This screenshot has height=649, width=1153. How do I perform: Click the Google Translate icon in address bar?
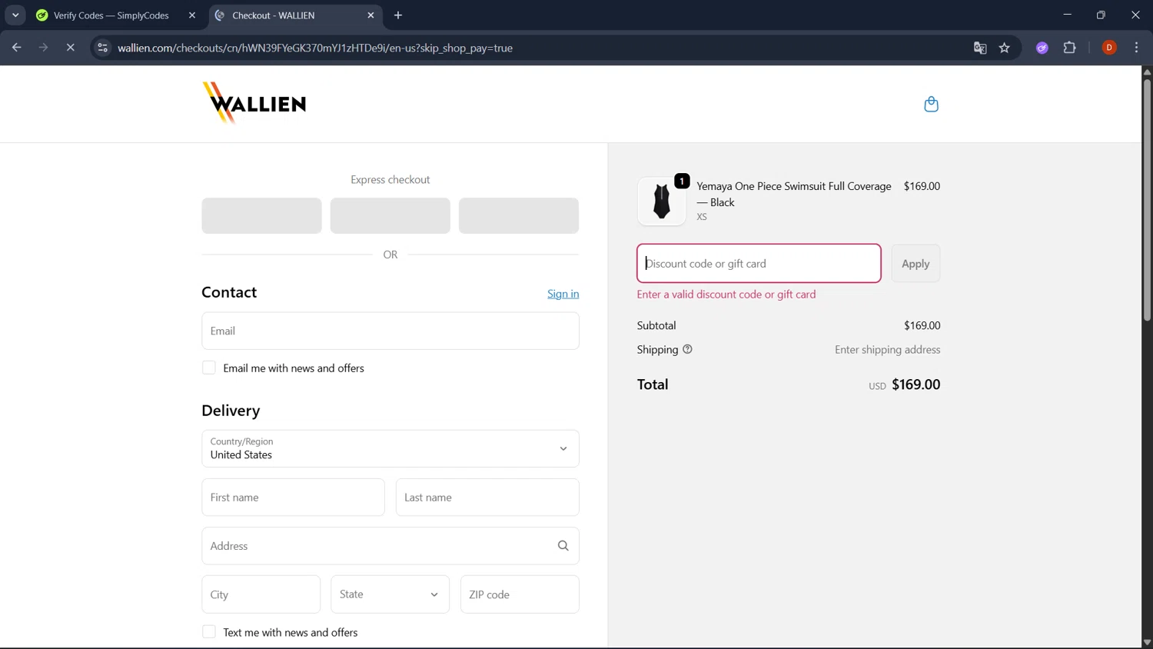[x=980, y=48]
